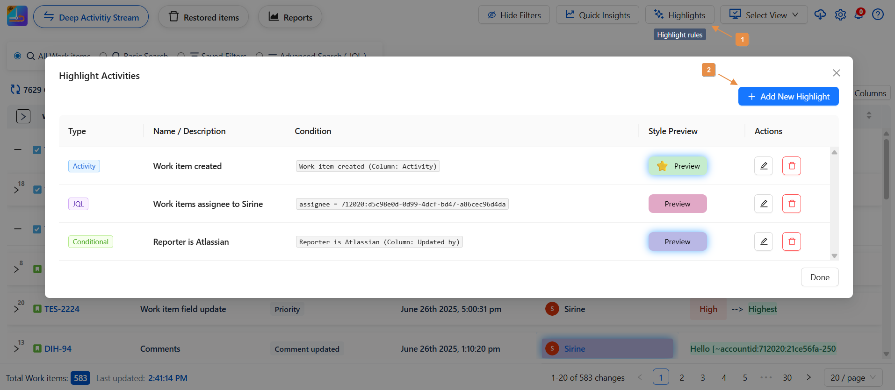Switch to the Restored items tab
895x390 pixels.
coord(203,17)
